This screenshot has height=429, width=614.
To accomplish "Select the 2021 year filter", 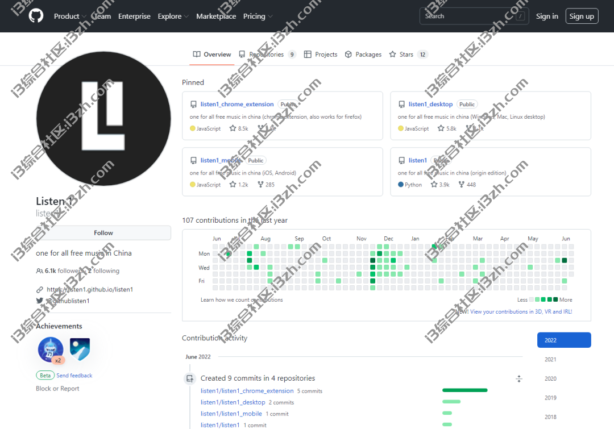I will click(550, 359).
